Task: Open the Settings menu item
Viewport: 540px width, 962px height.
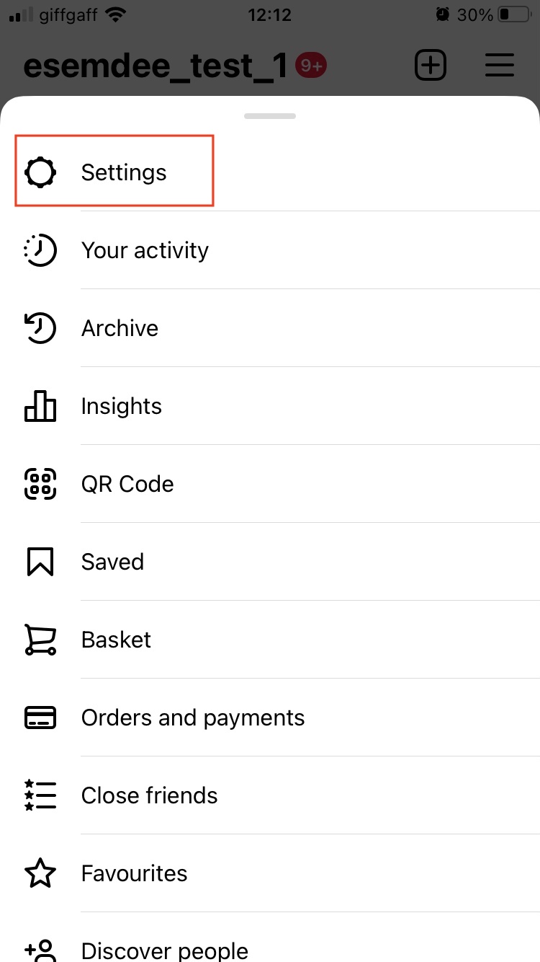Action: tap(124, 172)
